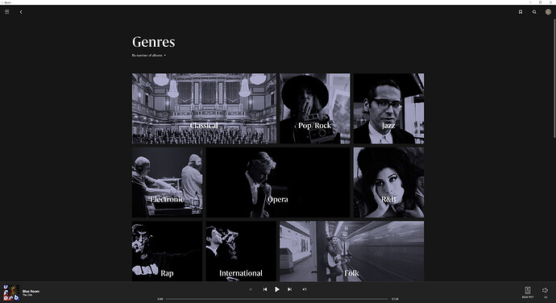Open the play queue icon
The width and height of the screenshot is (556, 303).
[x=305, y=289]
